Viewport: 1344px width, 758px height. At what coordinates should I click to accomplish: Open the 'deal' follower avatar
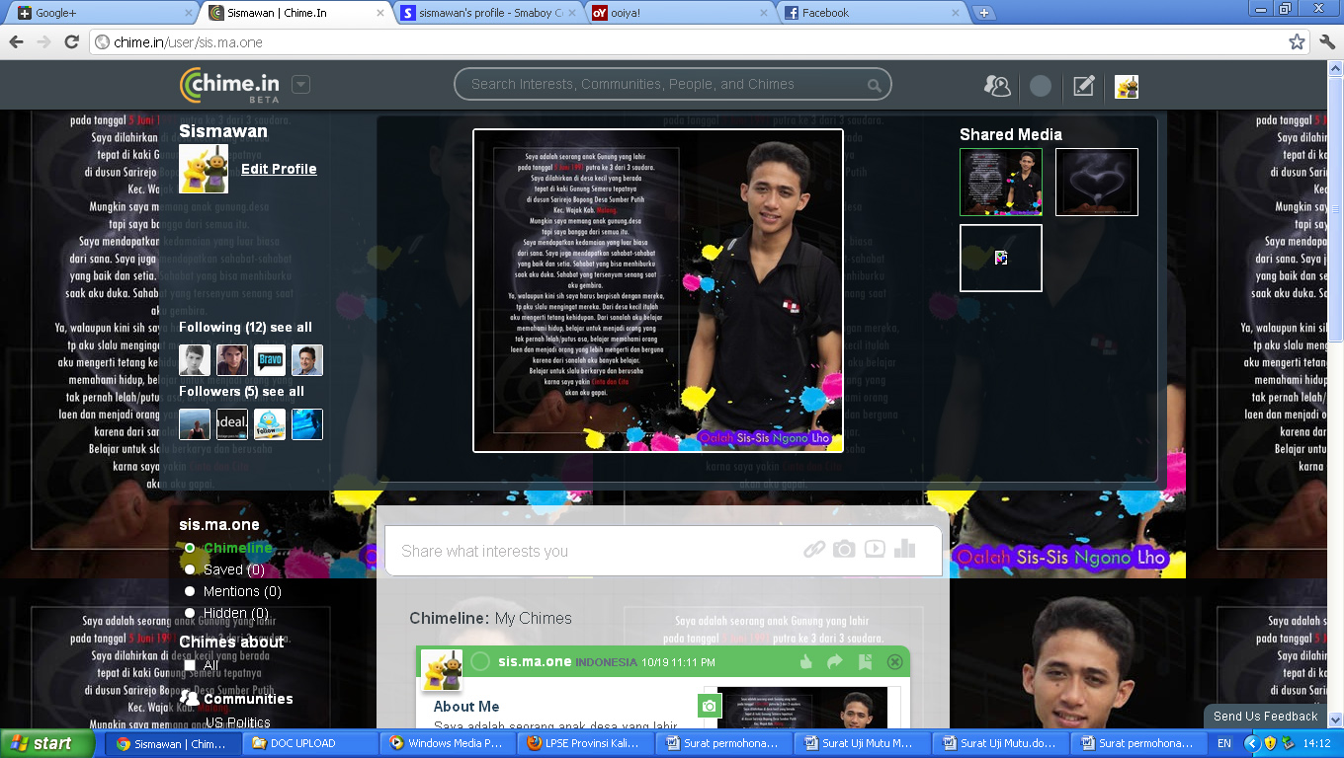(x=232, y=424)
